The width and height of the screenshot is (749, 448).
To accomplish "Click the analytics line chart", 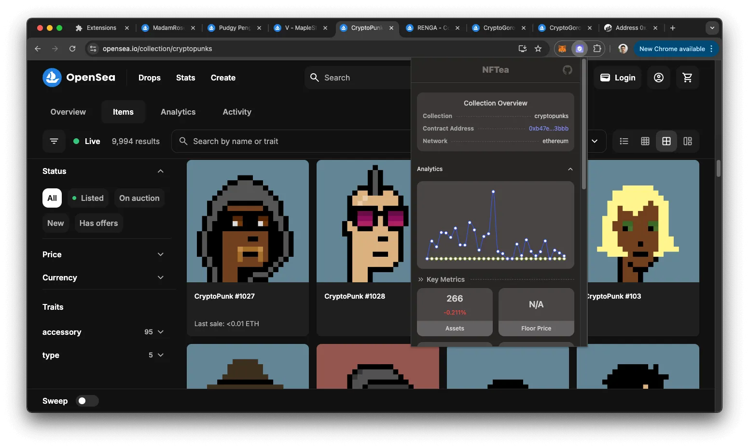I will point(496,225).
